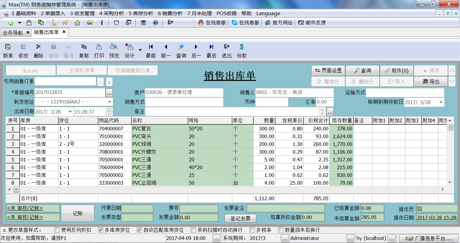Enable the 使用反向折扣 checkbox
The width and height of the screenshot is (460, 243).
point(57,230)
